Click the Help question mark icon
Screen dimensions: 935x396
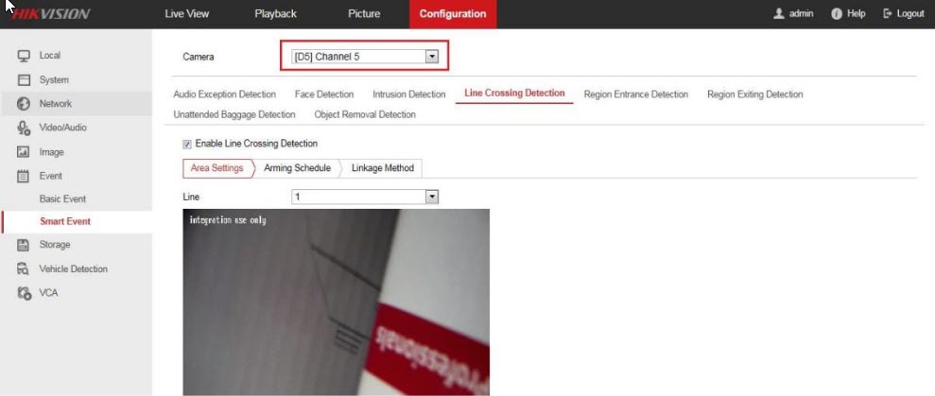[x=838, y=14]
